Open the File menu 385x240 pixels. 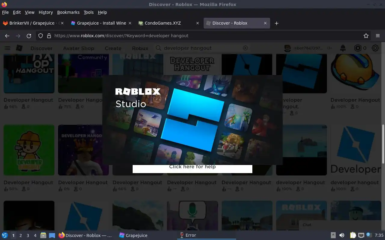tap(5, 12)
